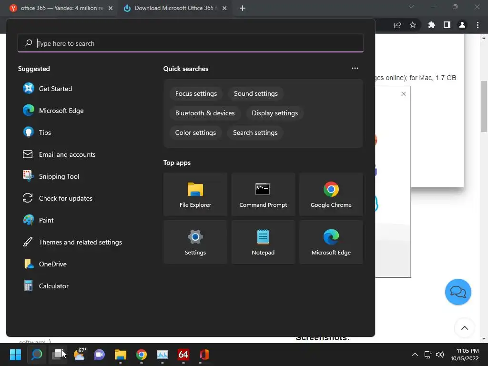488x366 pixels.
Task: Click the scroll-to-top arrow button
Action: click(x=464, y=328)
